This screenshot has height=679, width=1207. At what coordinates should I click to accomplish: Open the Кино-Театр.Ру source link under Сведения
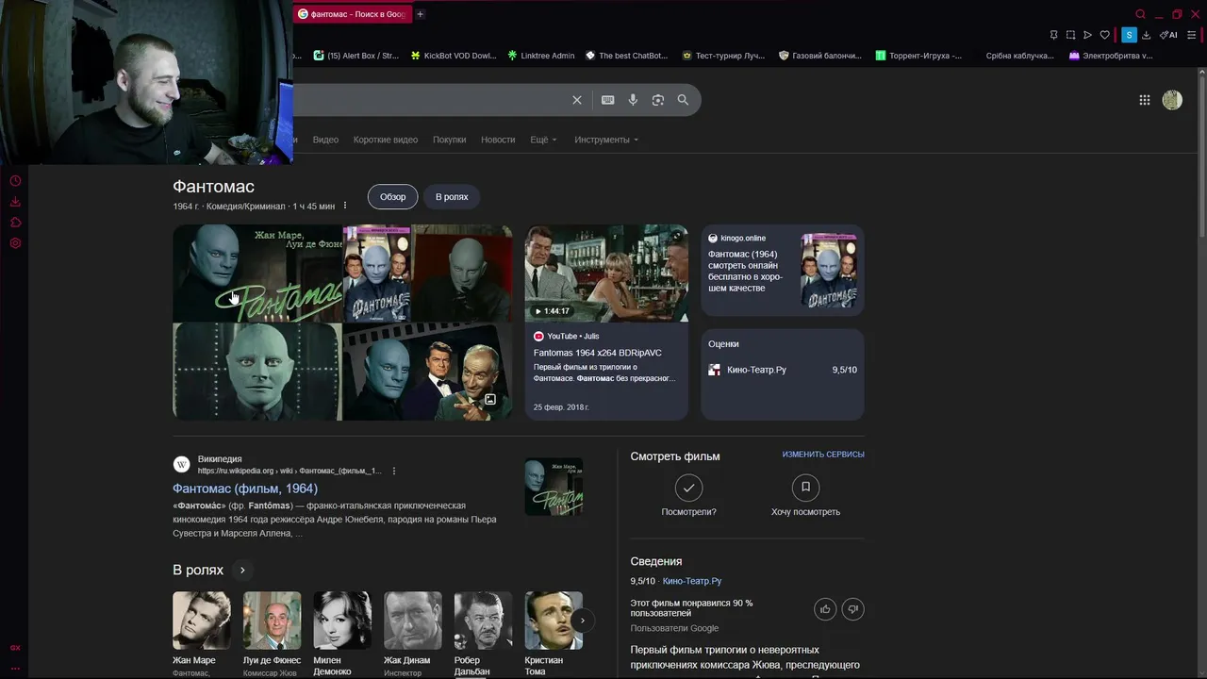(692, 581)
